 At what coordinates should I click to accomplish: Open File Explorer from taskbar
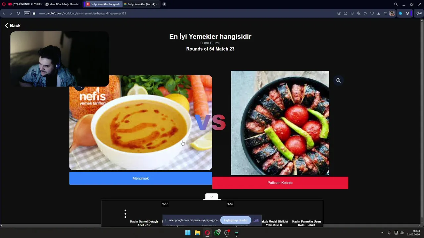click(197, 233)
